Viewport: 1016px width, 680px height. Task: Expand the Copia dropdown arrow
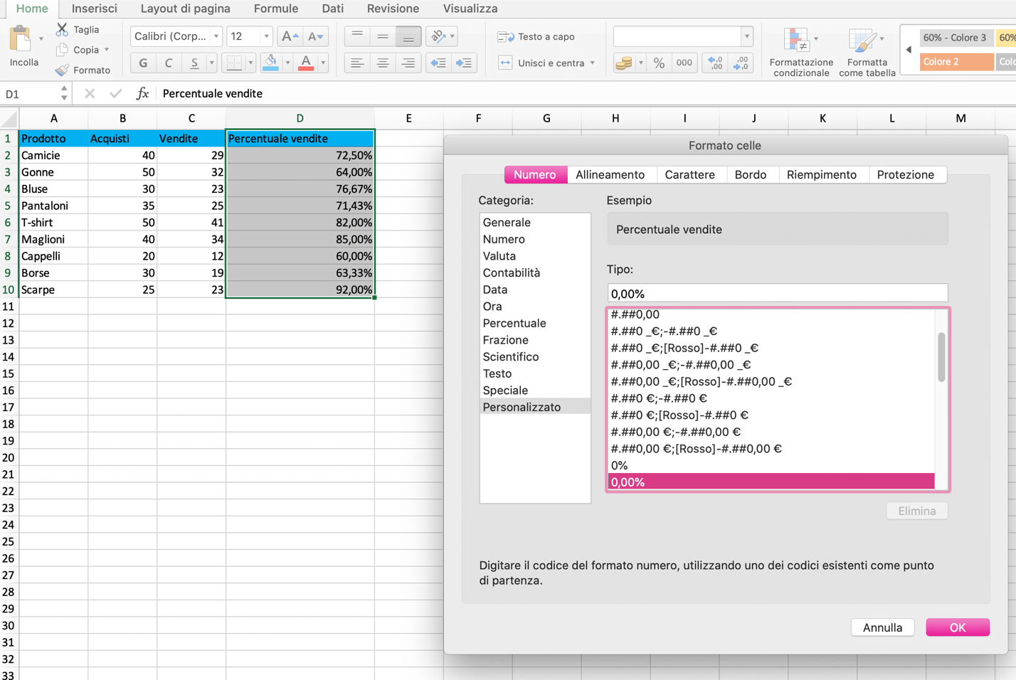[107, 50]
